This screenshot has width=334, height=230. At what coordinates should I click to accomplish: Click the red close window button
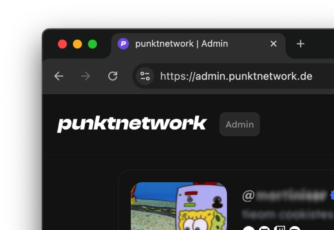tap(62, 44)
